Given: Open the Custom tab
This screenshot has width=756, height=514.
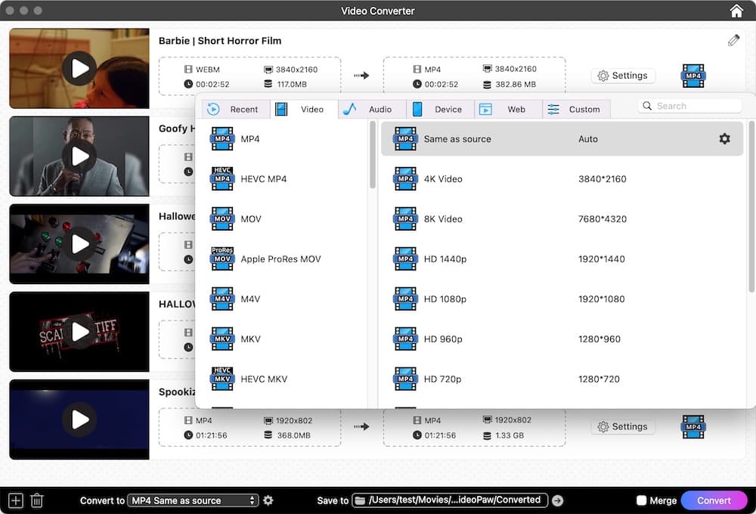Looking at the screenshot, I should (x=576, y=110).
